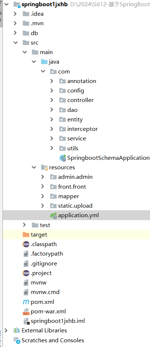Click the db folder icon

[x=26, y=33]
